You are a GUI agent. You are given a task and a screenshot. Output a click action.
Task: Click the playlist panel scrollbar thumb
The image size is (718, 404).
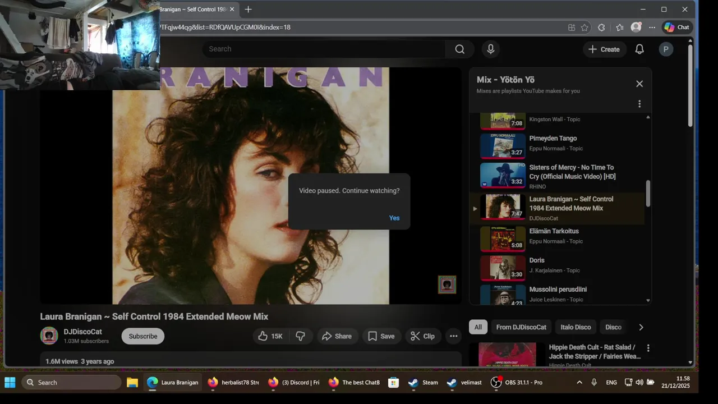pos(648,192)
